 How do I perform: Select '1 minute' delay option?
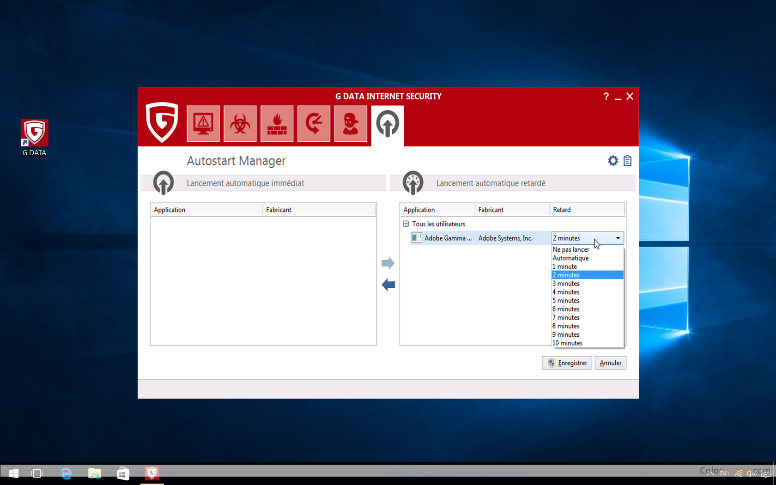tap(588, 267)
